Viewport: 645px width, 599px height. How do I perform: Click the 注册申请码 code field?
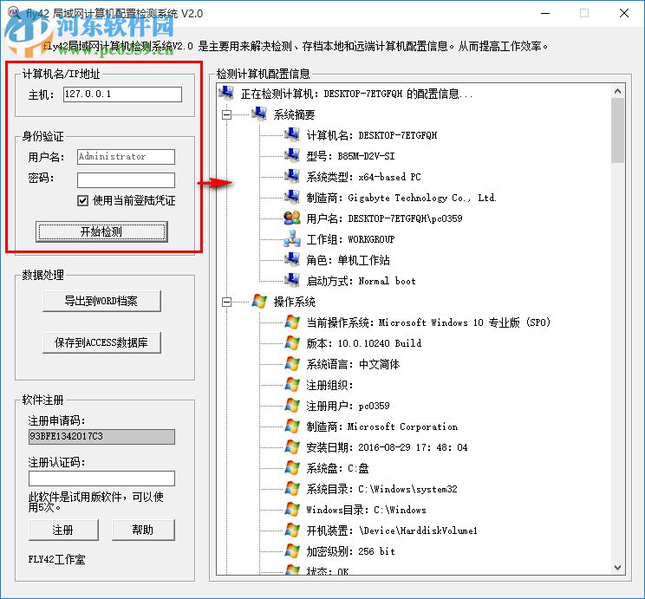click(101, 437)
